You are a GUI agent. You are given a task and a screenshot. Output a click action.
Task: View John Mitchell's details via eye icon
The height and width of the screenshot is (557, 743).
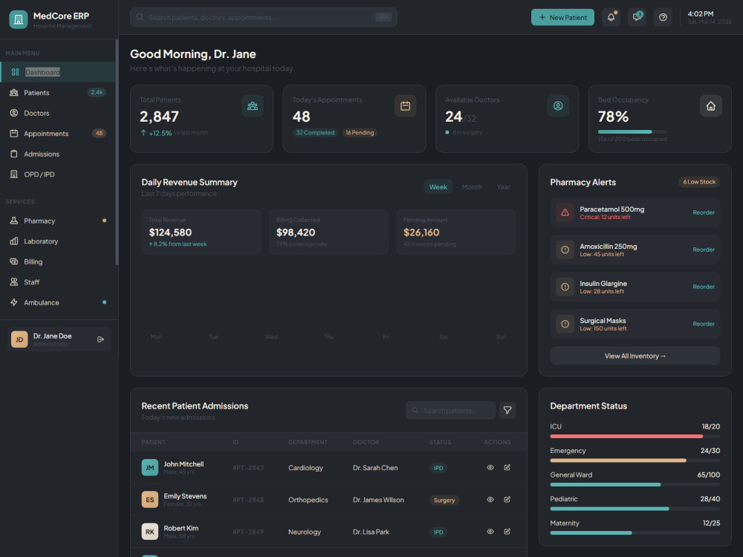[490, 467]
